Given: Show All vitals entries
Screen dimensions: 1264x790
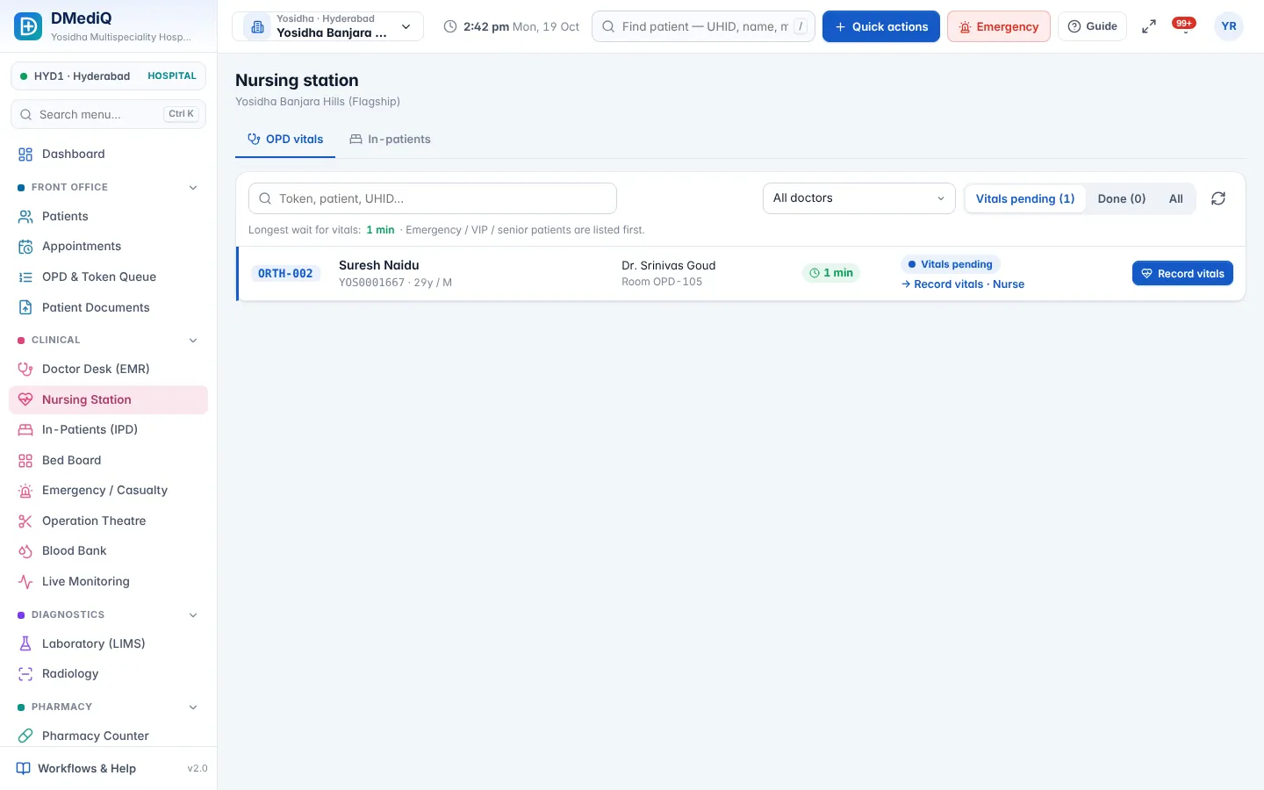Looking at the screenshot, I should point(1176,198).
